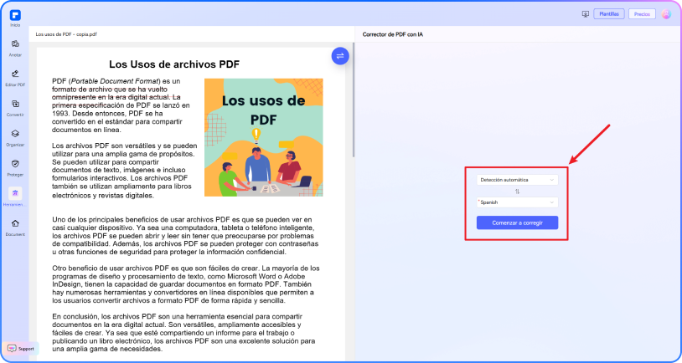Click the paragraph starting 'Uno de los principales'
Image resolution: width=682 pixels, height=363 pixels.
click(185, 236)
